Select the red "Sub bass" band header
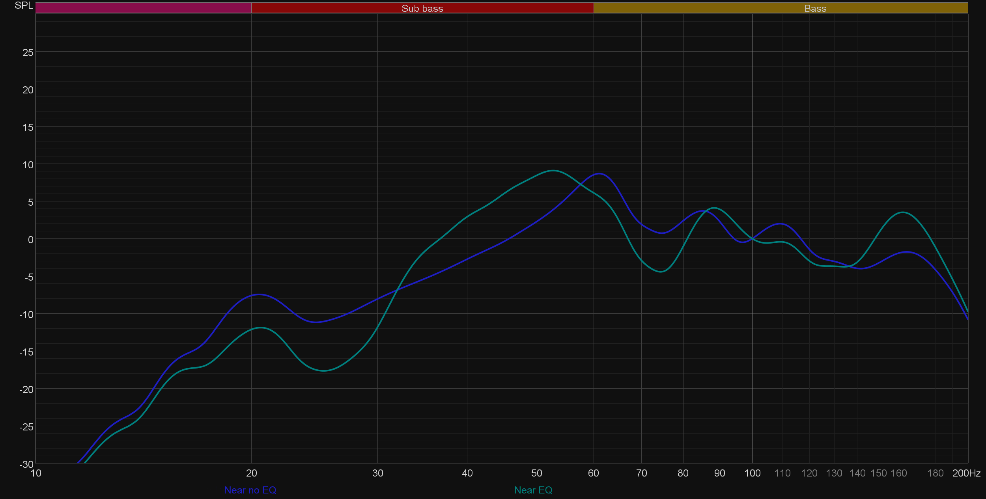This screenshot has width=986, height=499. coord(422,8)
